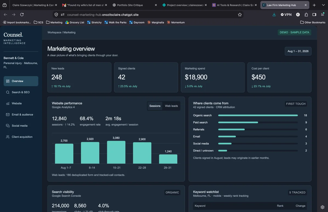
Task: Close the Portfolio Site Critique tab
Action: [x=156, y=5]
